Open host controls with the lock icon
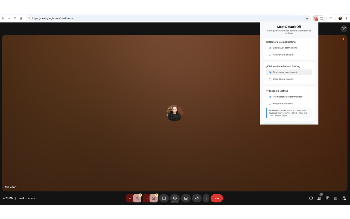350x219 pixels. click(344, 198)
